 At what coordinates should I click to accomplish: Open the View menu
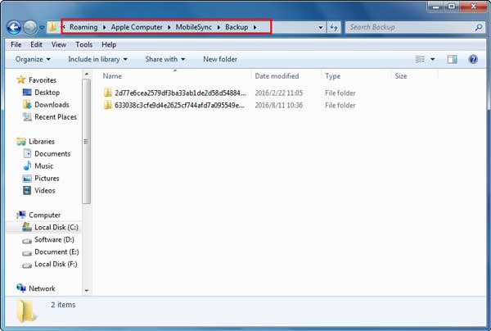click(59, 44)
